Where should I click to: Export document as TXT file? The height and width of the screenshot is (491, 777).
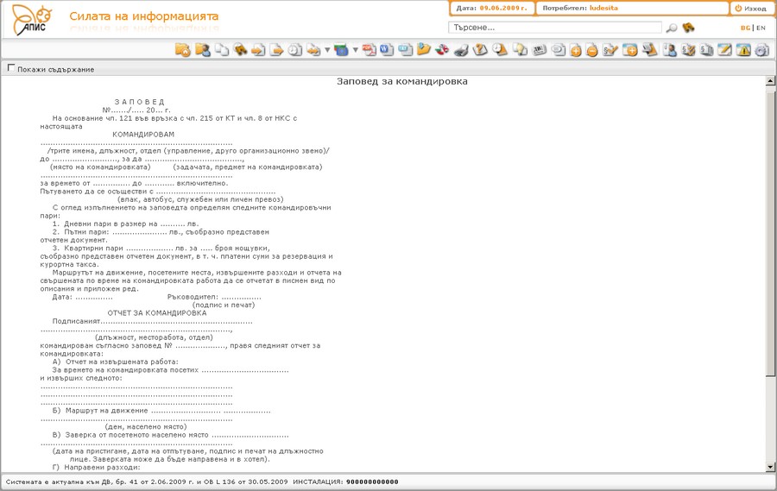(405, 49)
